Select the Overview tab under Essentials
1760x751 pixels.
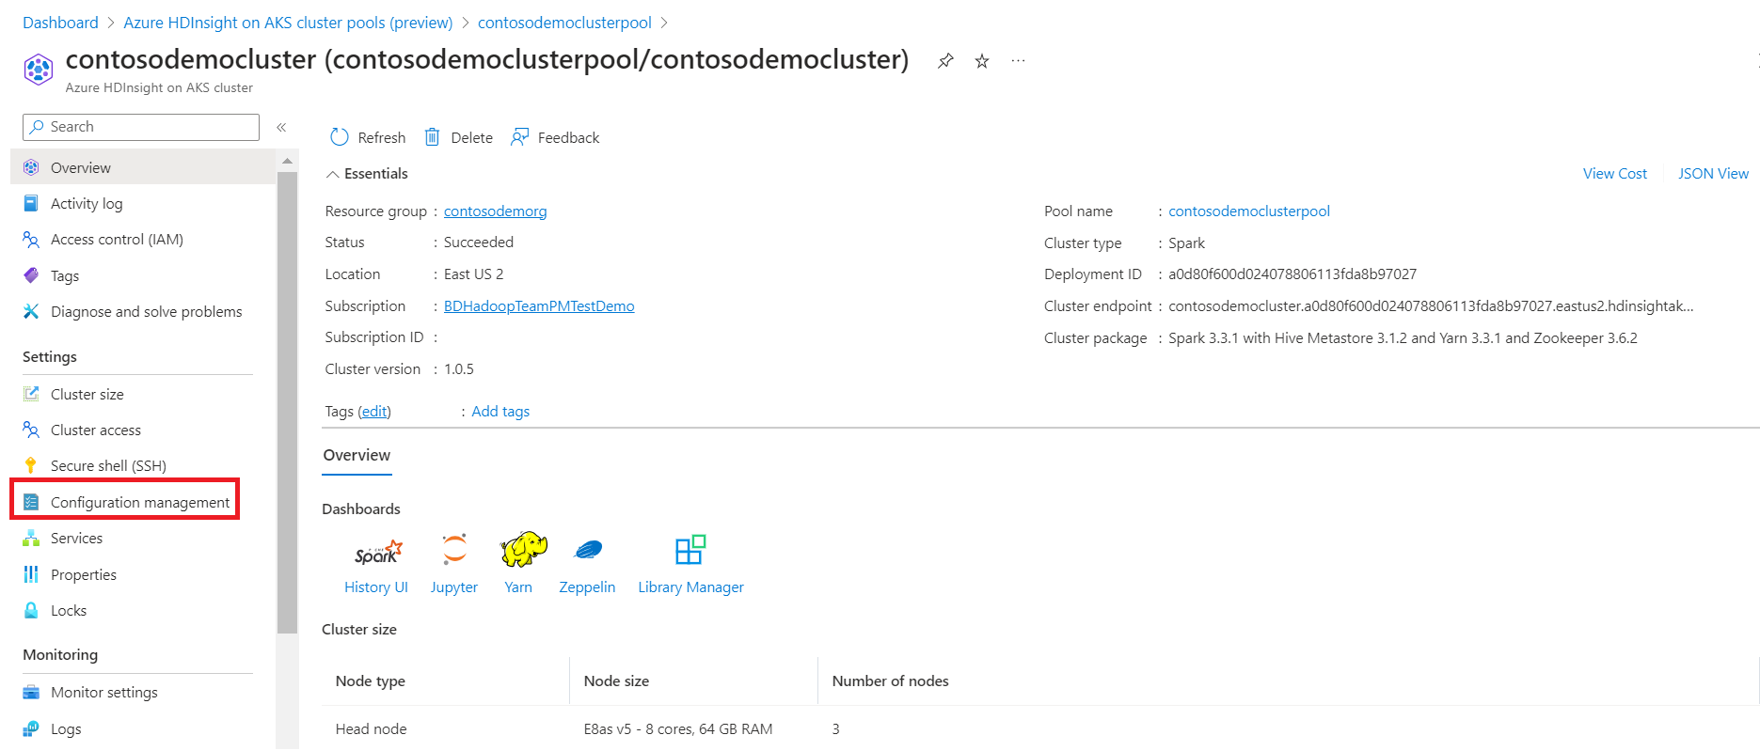[357, 455]
